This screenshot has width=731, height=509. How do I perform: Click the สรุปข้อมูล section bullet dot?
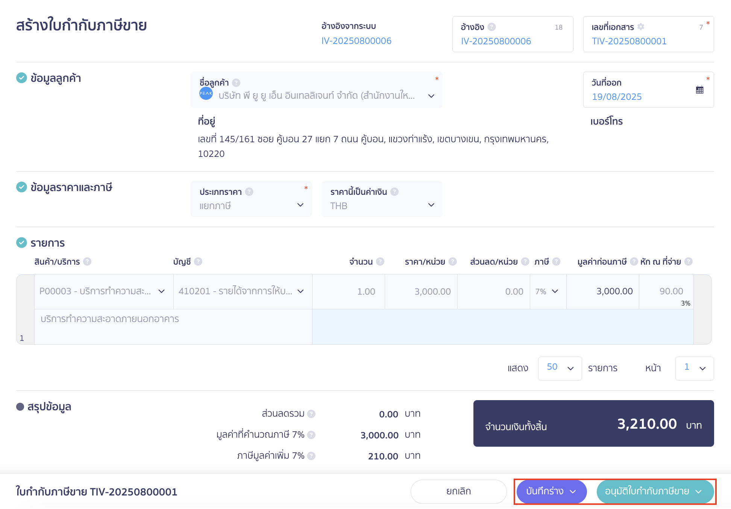(x=20, y=407)
